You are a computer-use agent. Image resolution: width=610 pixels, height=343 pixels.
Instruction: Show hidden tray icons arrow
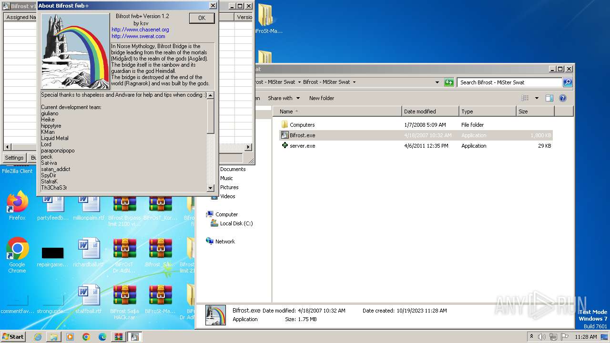click(531, 337)
